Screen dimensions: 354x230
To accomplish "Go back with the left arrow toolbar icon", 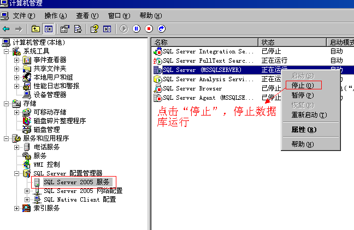I will 6,29.
